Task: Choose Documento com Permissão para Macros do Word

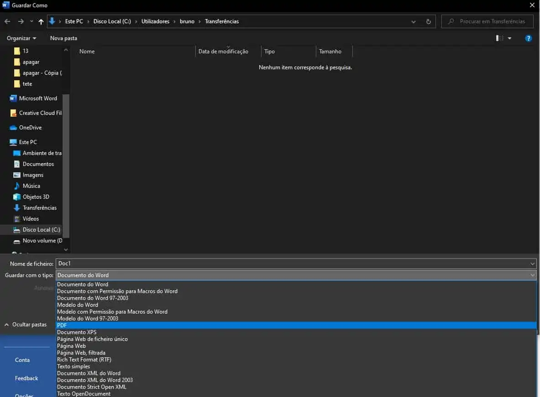Action: point(296,291)
